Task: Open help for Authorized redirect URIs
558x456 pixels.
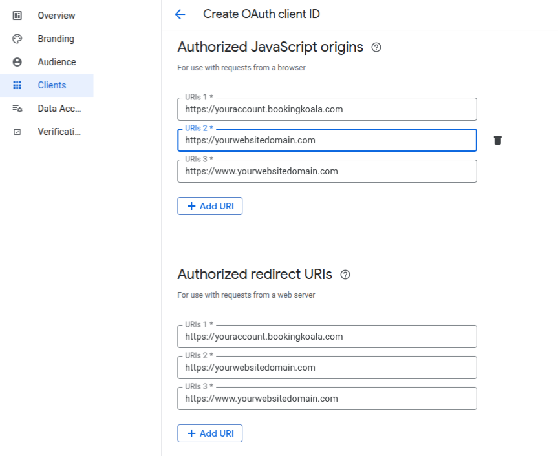Action: tap(345, 275)
